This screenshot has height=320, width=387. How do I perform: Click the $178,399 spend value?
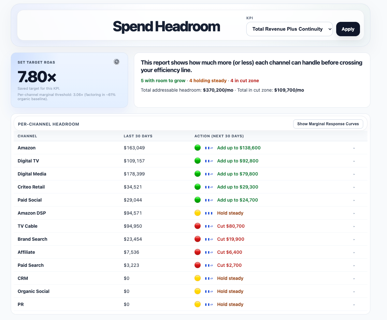[x=134, y=174]
